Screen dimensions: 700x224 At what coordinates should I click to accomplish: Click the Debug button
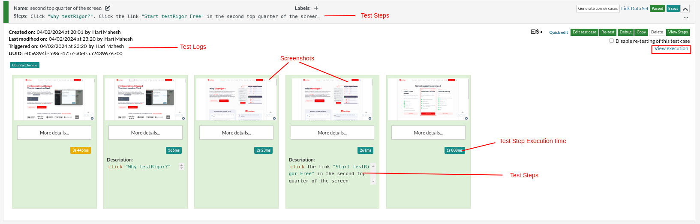click(625, 32)
